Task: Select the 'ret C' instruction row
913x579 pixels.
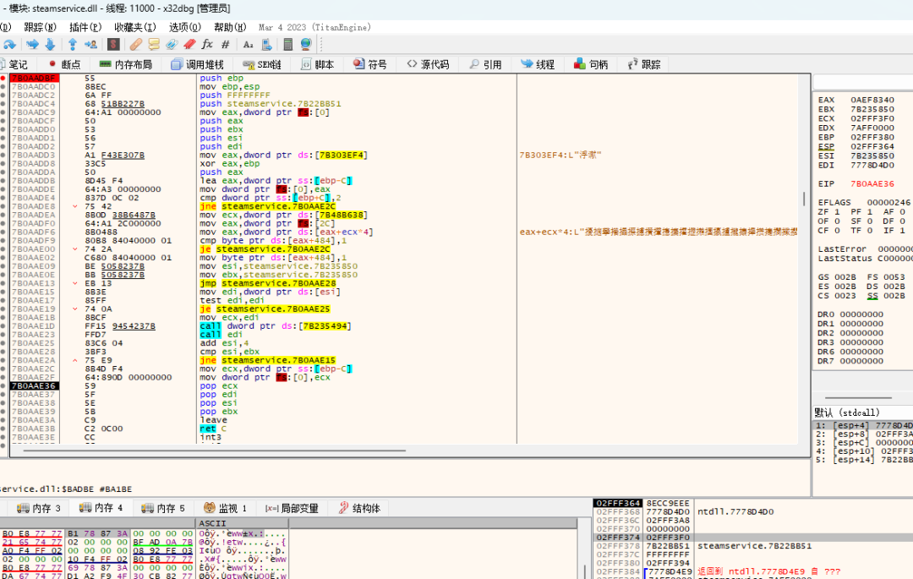Action: click(x=213, y=429)
